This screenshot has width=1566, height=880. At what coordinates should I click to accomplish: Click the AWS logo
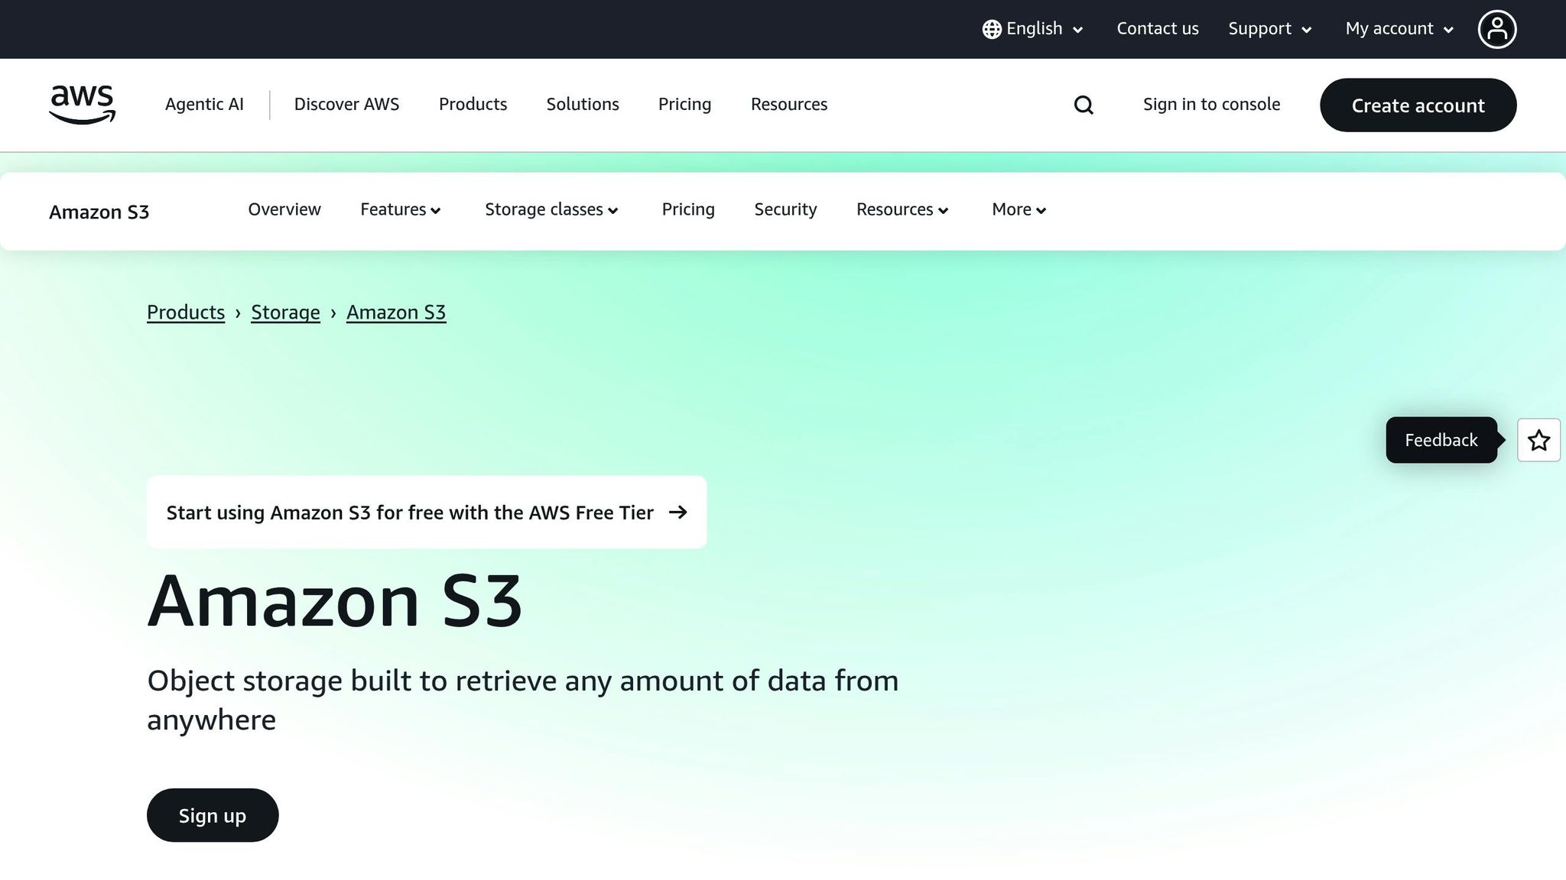tap(82, 105)
